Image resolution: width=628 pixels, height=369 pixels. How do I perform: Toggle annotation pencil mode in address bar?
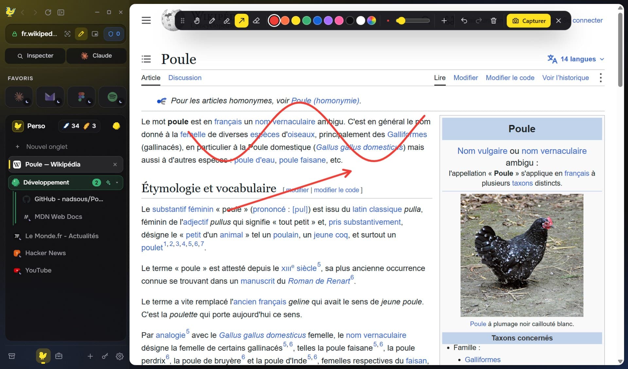pos(81,34)
